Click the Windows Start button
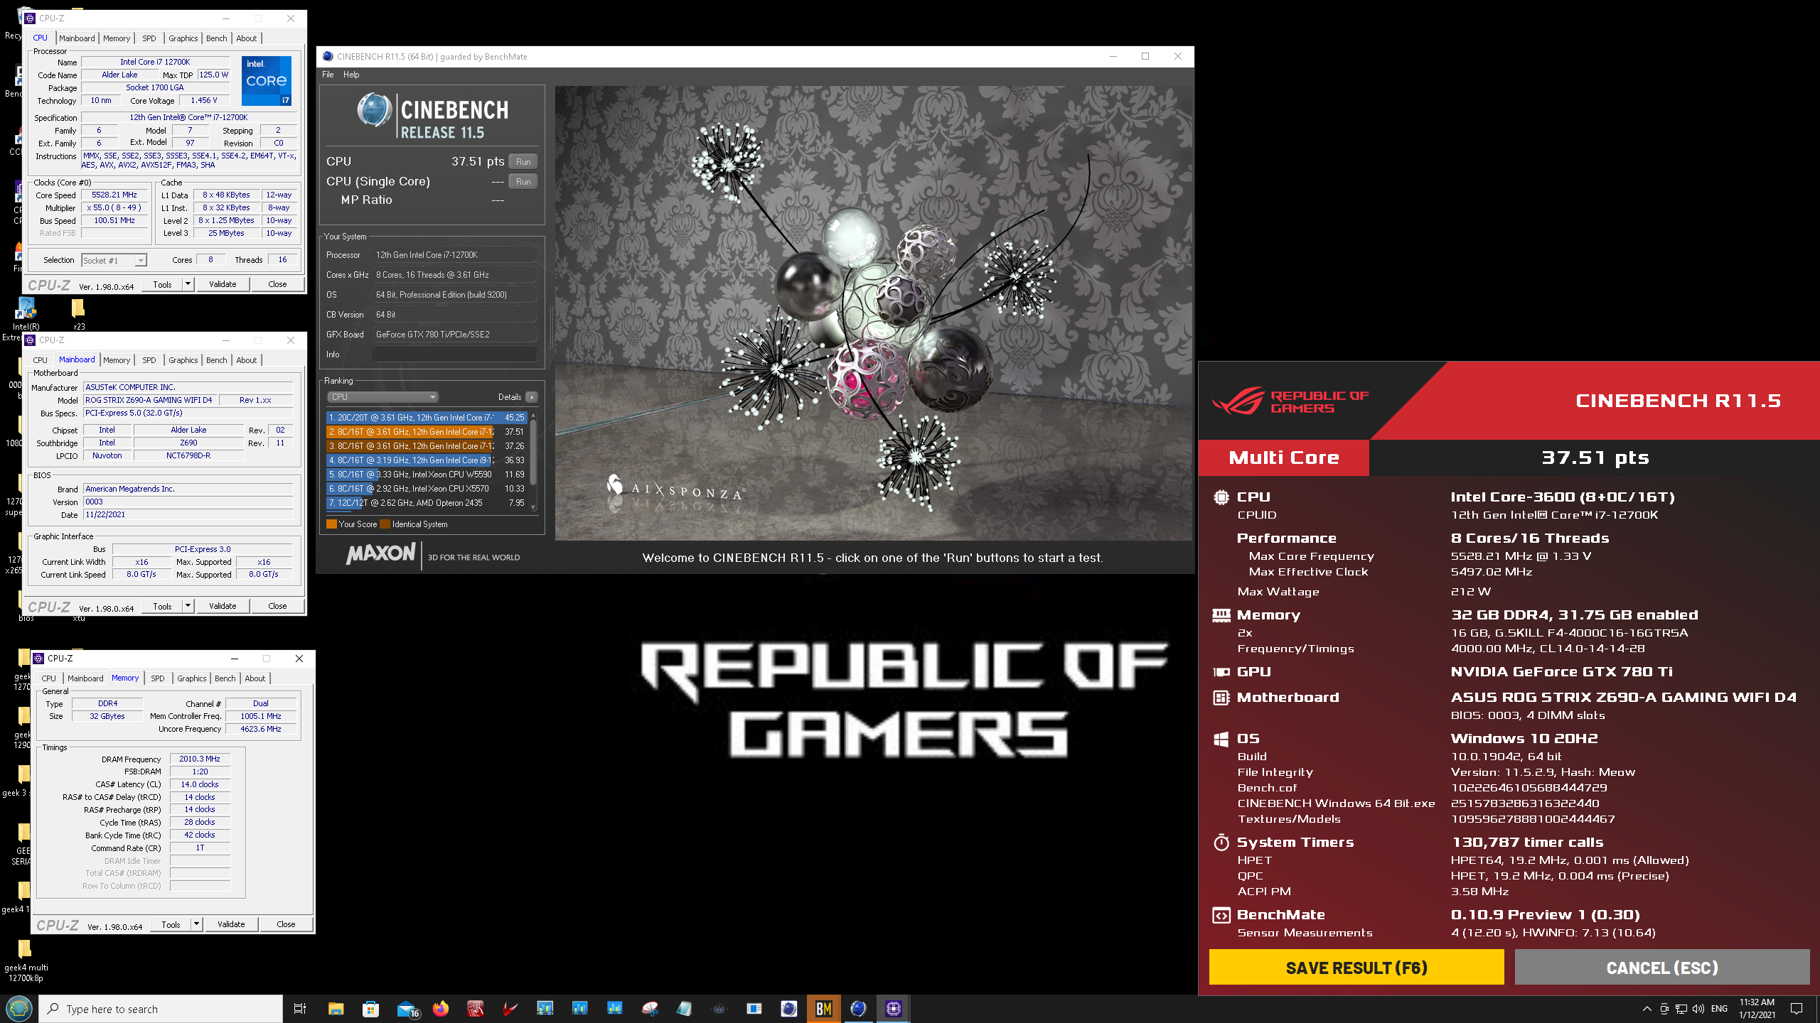The width and height of the screenshot is (1820, 1023). (x=18, y=1008)
